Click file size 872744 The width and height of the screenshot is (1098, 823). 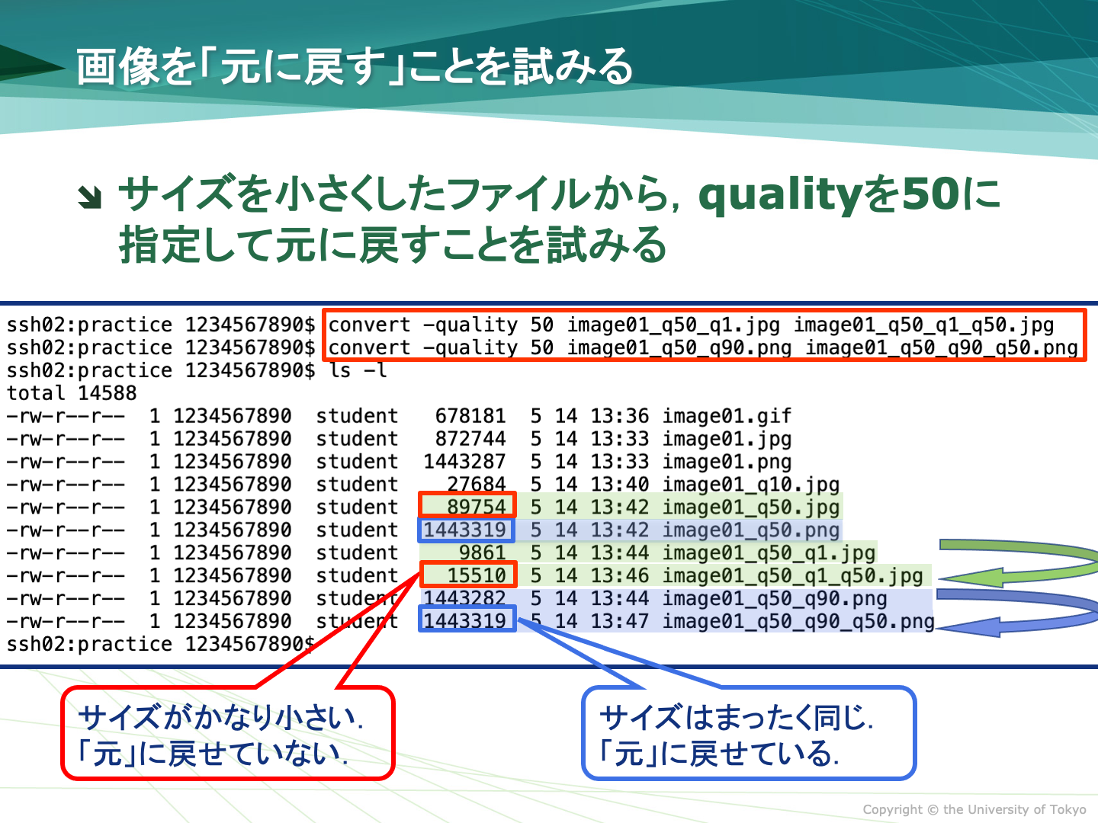pos(470,439)
